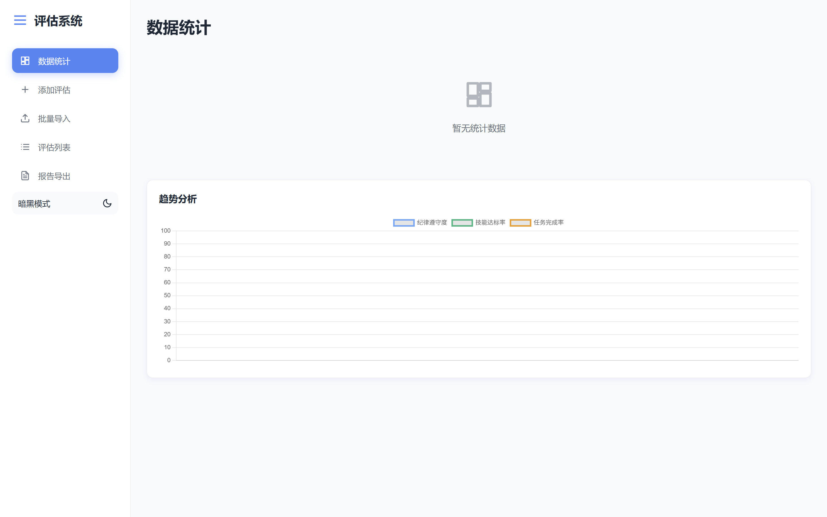The width and height of the screenshot is (827, 517).
Task: Select the dashboard grid icon beside 数据统计
Action: 25,61
